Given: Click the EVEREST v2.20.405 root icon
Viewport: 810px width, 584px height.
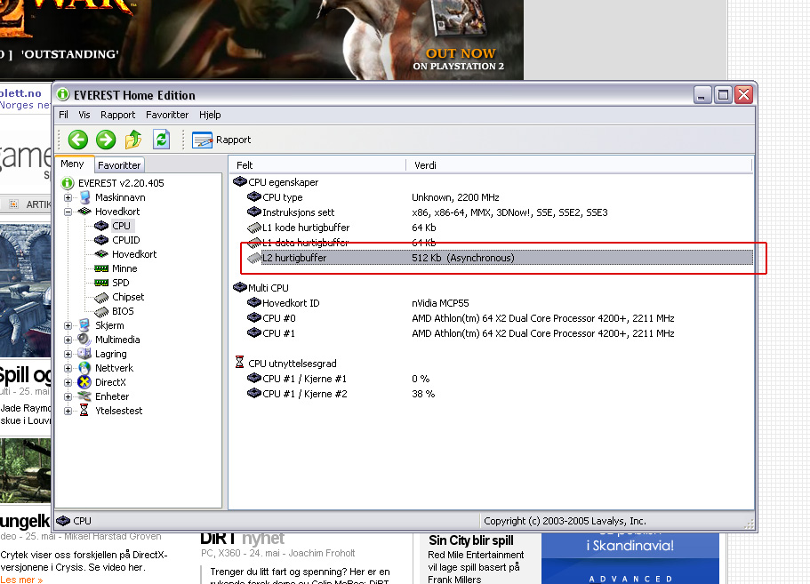Looking at the screenshot, I should tap(68, 183).
